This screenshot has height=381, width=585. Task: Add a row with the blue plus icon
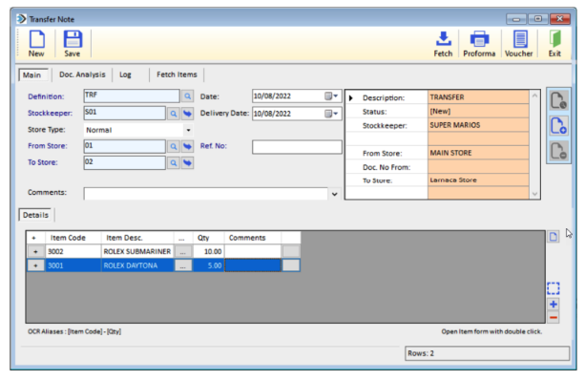point(554,304)
